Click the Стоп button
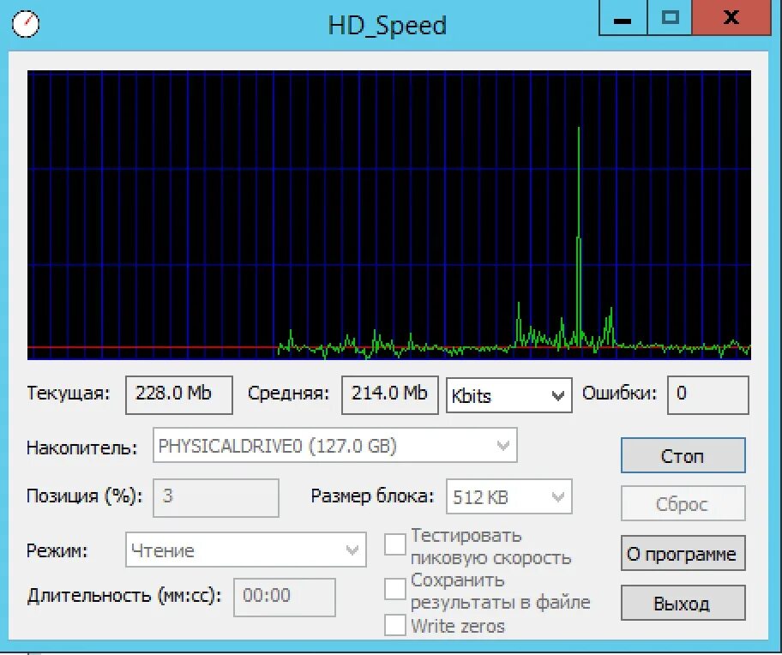The width and height of the screenshot is (782, 655). click(x=683, y=455)
